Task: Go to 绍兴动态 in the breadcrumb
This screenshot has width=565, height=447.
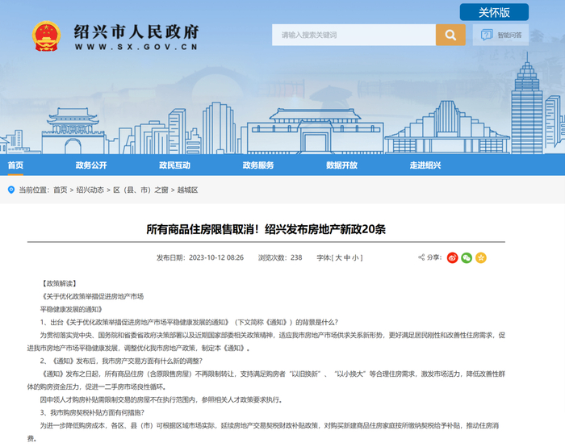Action: coord(90,190)
